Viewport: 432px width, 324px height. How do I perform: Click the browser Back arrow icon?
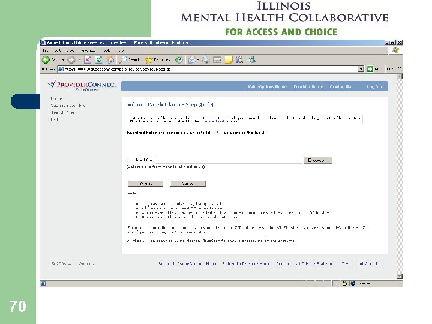click(46, 59)
